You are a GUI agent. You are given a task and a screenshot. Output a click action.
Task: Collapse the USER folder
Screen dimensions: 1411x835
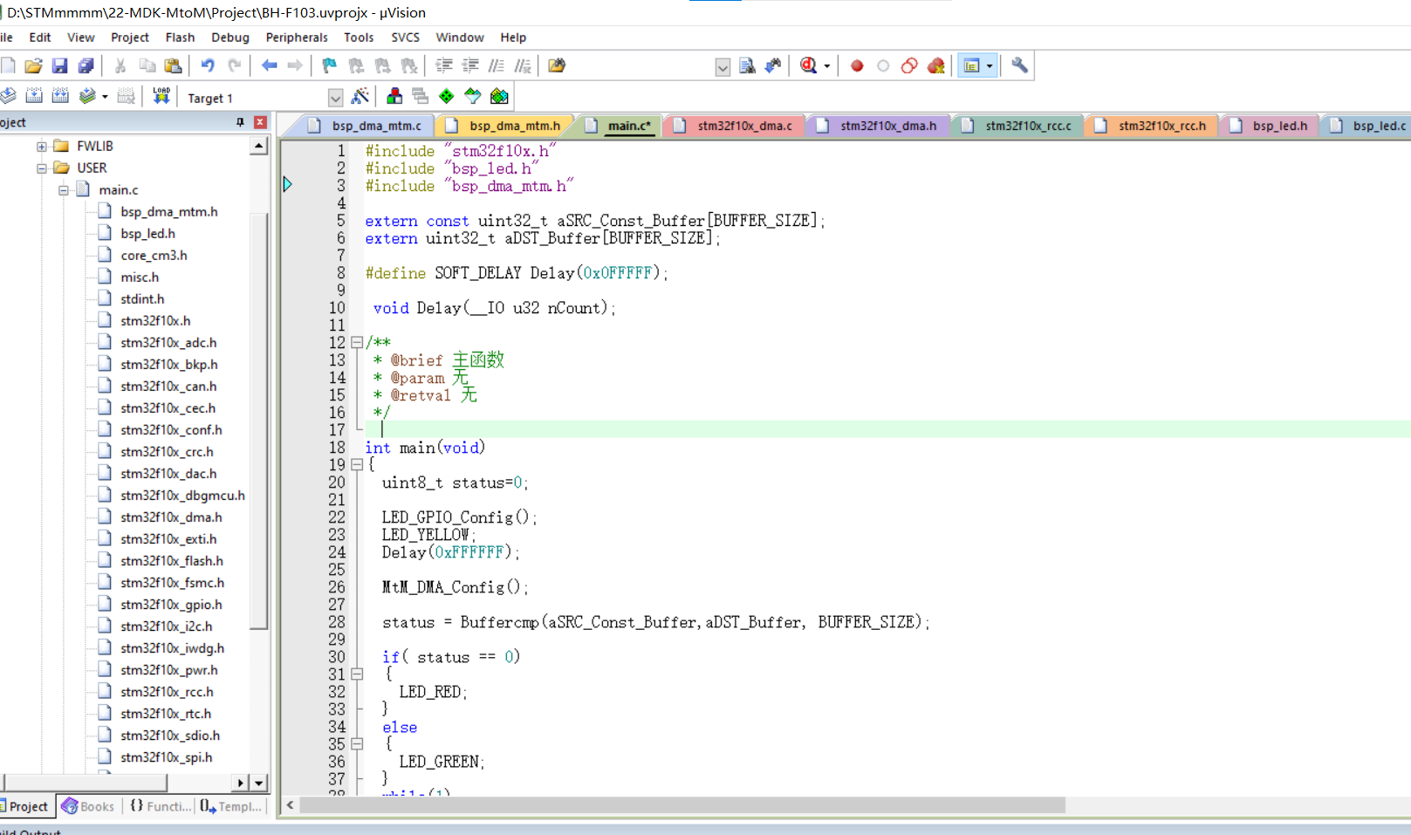click(x=41, y=168)
